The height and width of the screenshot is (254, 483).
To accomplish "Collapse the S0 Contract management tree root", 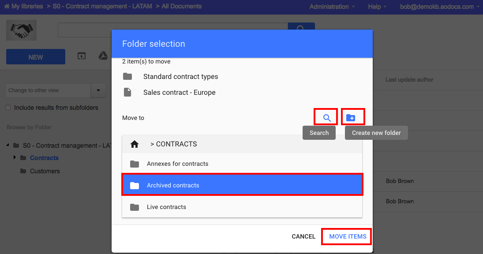I will tap(7, 145).
